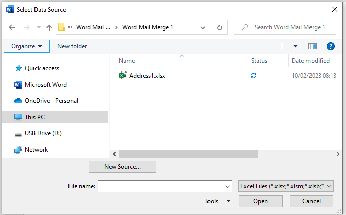
Task: Click date 10/02/2023 08:13
Action: 314,76
